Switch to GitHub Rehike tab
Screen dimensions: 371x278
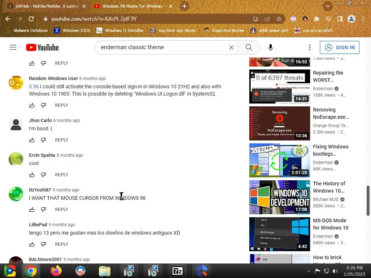47,6
